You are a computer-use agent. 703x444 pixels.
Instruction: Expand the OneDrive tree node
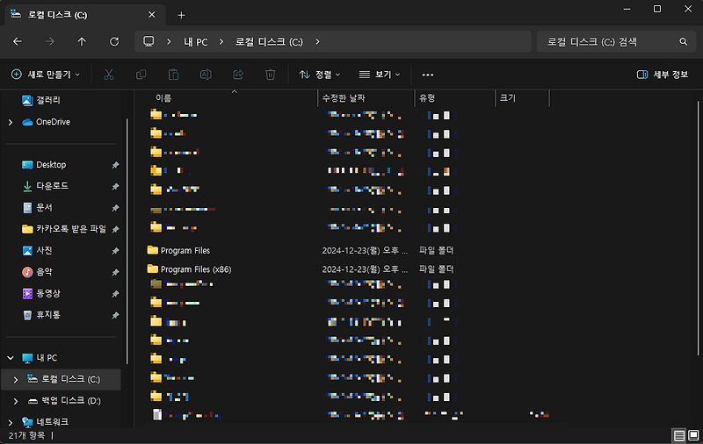click(11, 122)
